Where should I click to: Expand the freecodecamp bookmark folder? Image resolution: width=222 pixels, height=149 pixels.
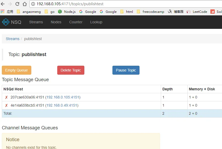click(150, 12)
